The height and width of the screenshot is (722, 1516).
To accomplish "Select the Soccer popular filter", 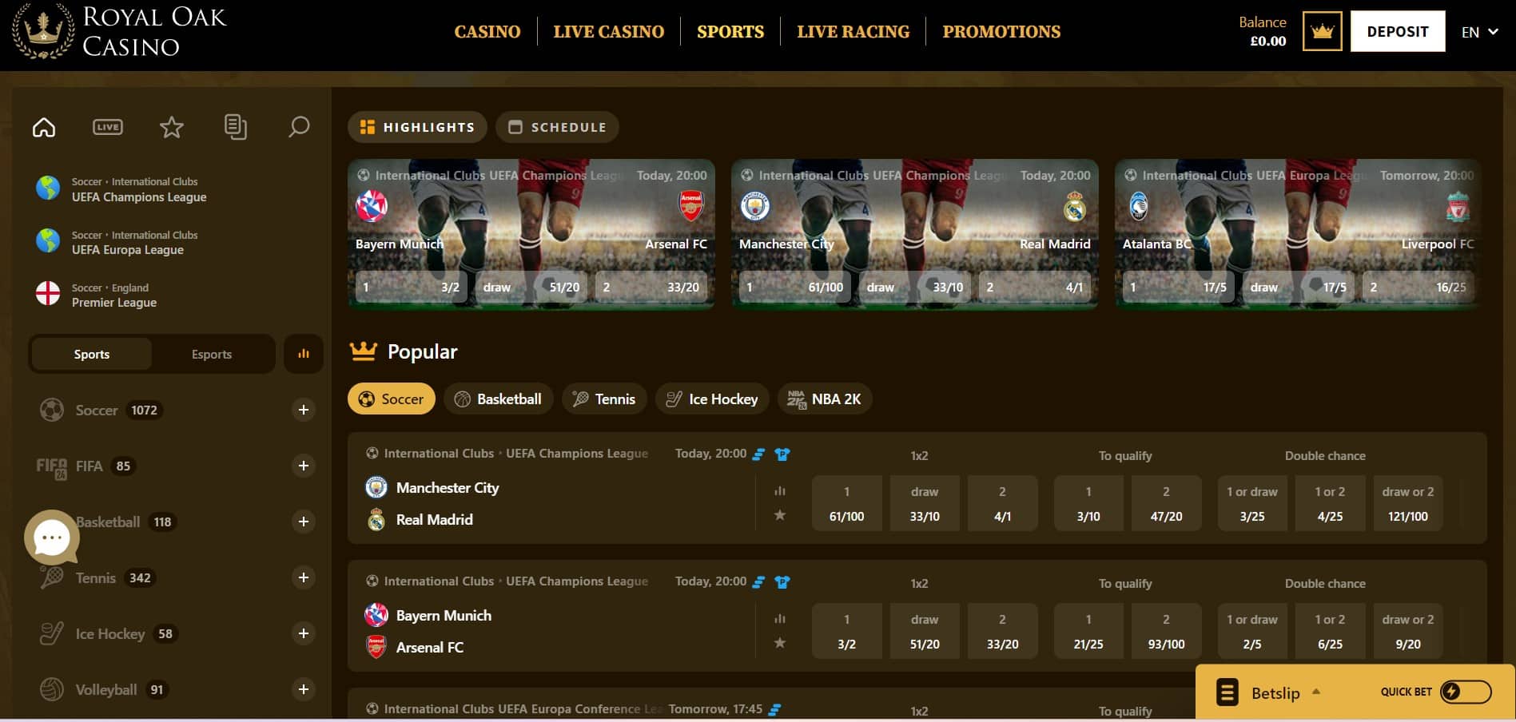I will [x=392, y=399].
